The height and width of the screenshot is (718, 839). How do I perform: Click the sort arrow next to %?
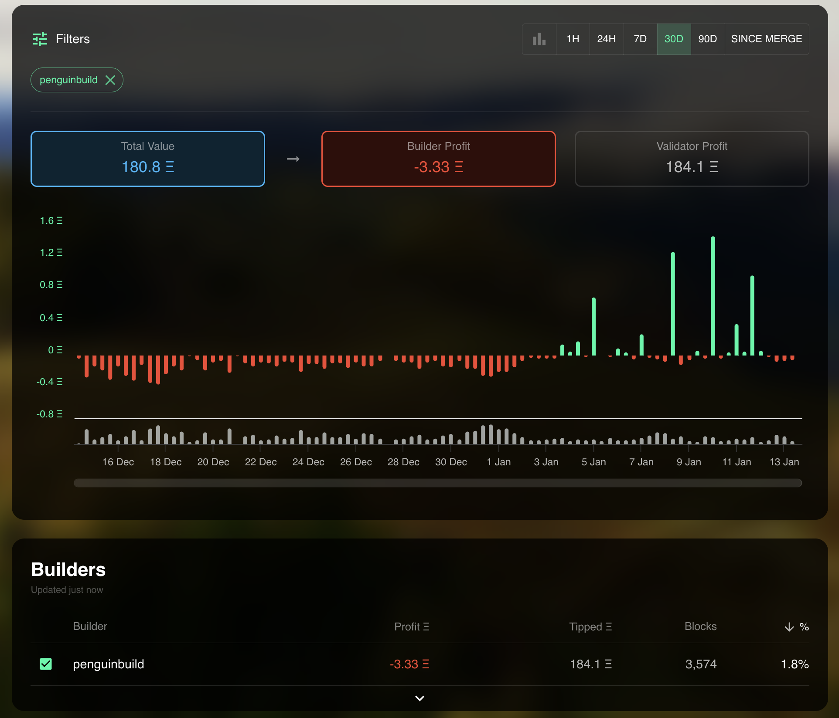789,627
